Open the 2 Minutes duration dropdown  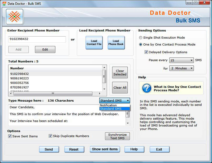pos(181,68)
